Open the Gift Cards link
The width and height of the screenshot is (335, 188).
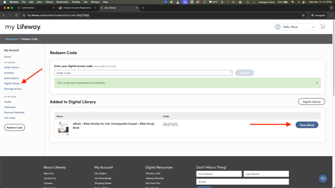[x=10, y=118]
